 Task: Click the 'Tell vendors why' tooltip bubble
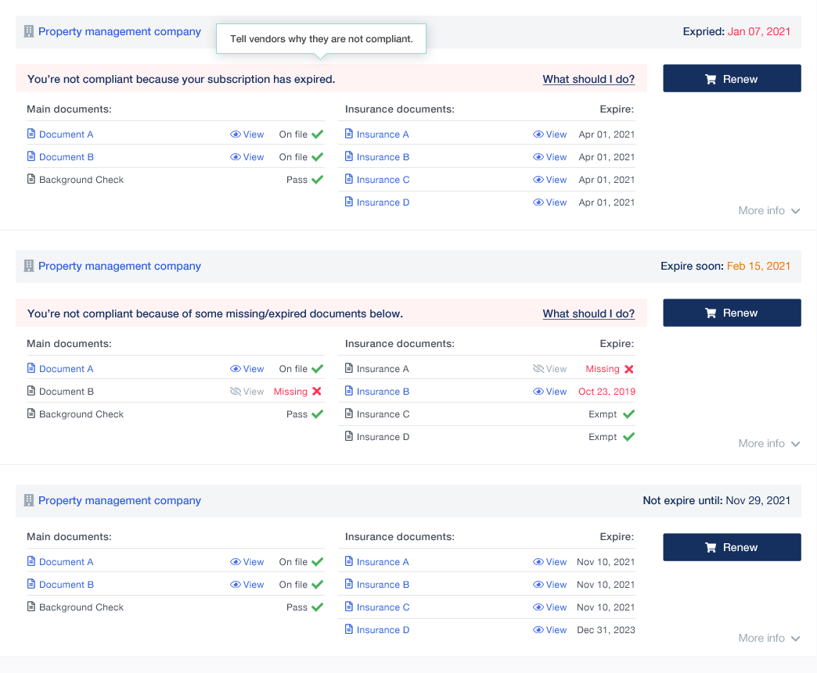[x=321, y=38]
